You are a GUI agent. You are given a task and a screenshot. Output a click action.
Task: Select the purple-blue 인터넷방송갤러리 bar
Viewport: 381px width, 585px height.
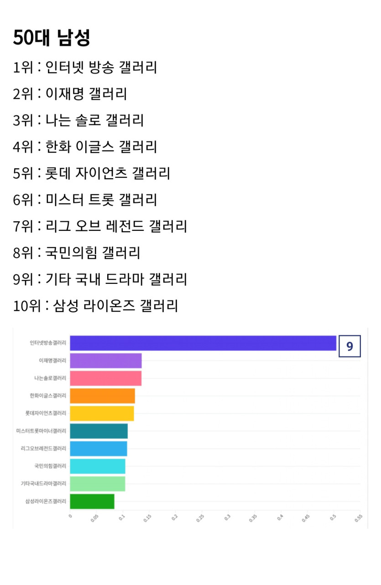203,343
